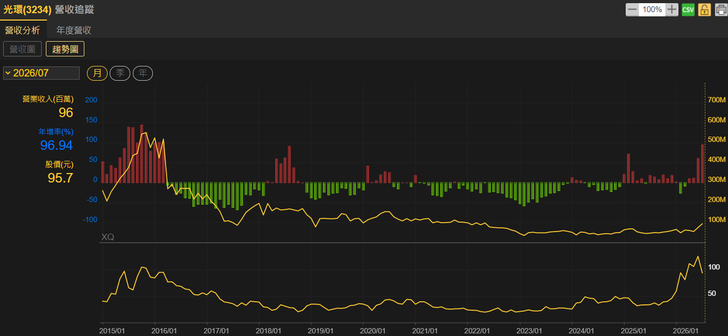This screenshot has width=728, height=336.
Task: Click the 200 left axis label
Action: (x=91, y=99)
